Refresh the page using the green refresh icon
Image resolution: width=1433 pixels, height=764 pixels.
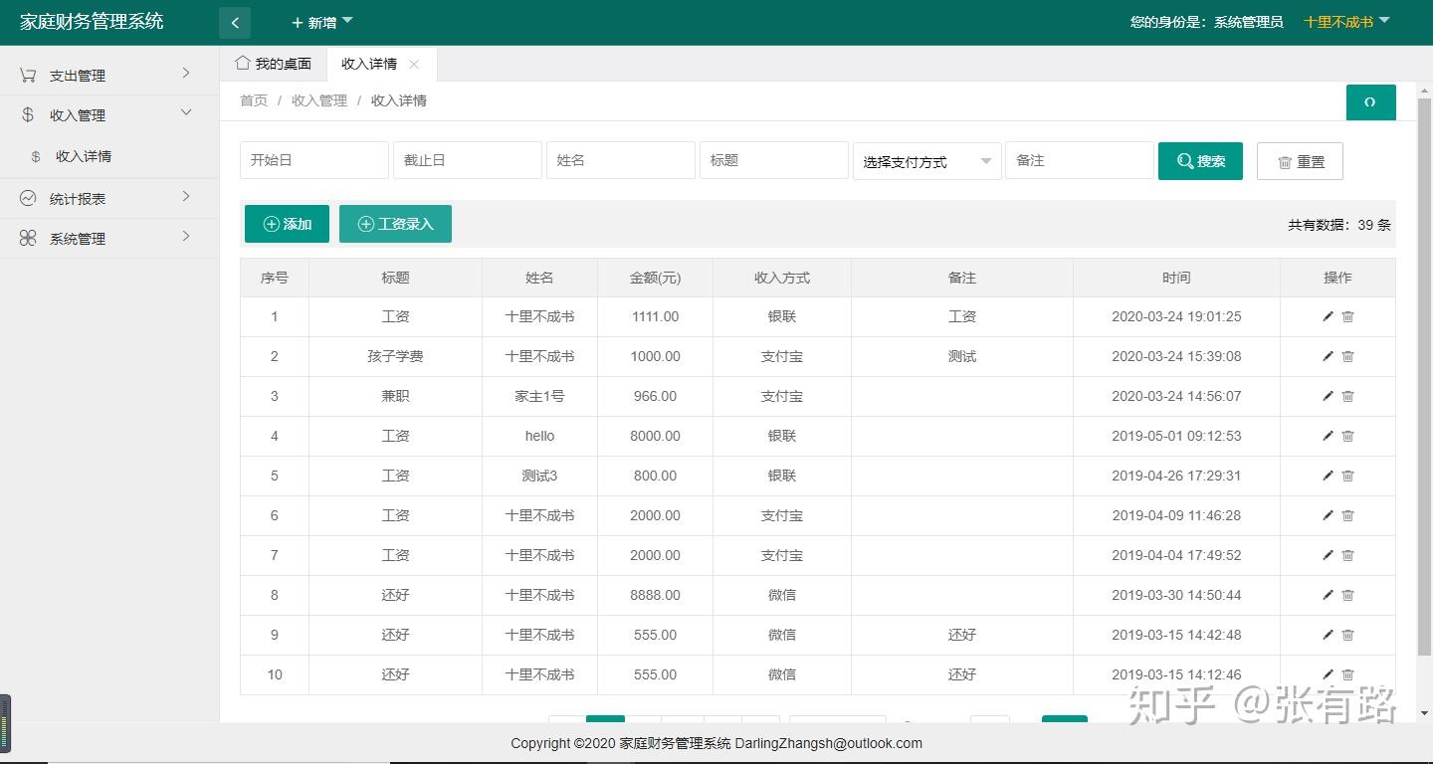point(1370,101)
